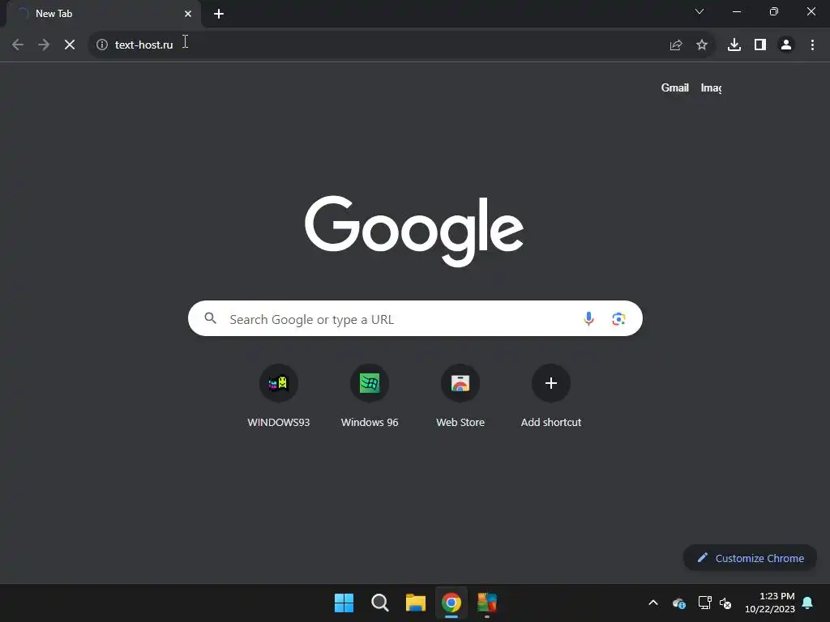Open the WINDOWS93 shortcut

click(x=279, y=397)
